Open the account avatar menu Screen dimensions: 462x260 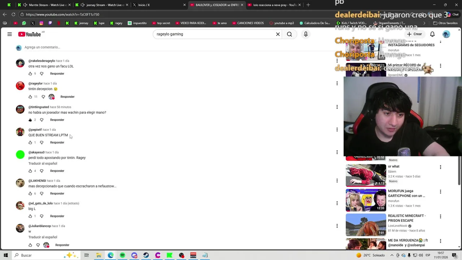(446, 34)
